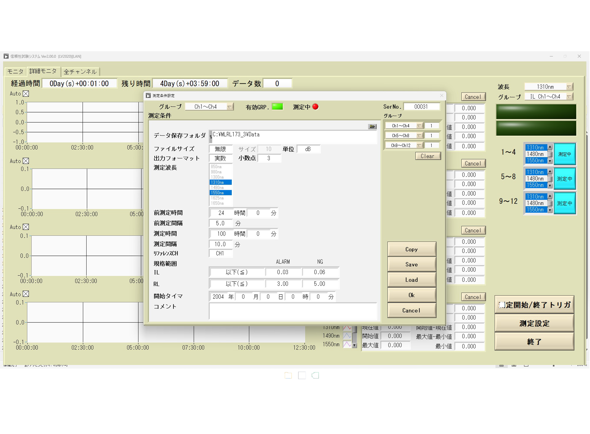Click the 開始タイマ year 2004 field

point(218,297)
